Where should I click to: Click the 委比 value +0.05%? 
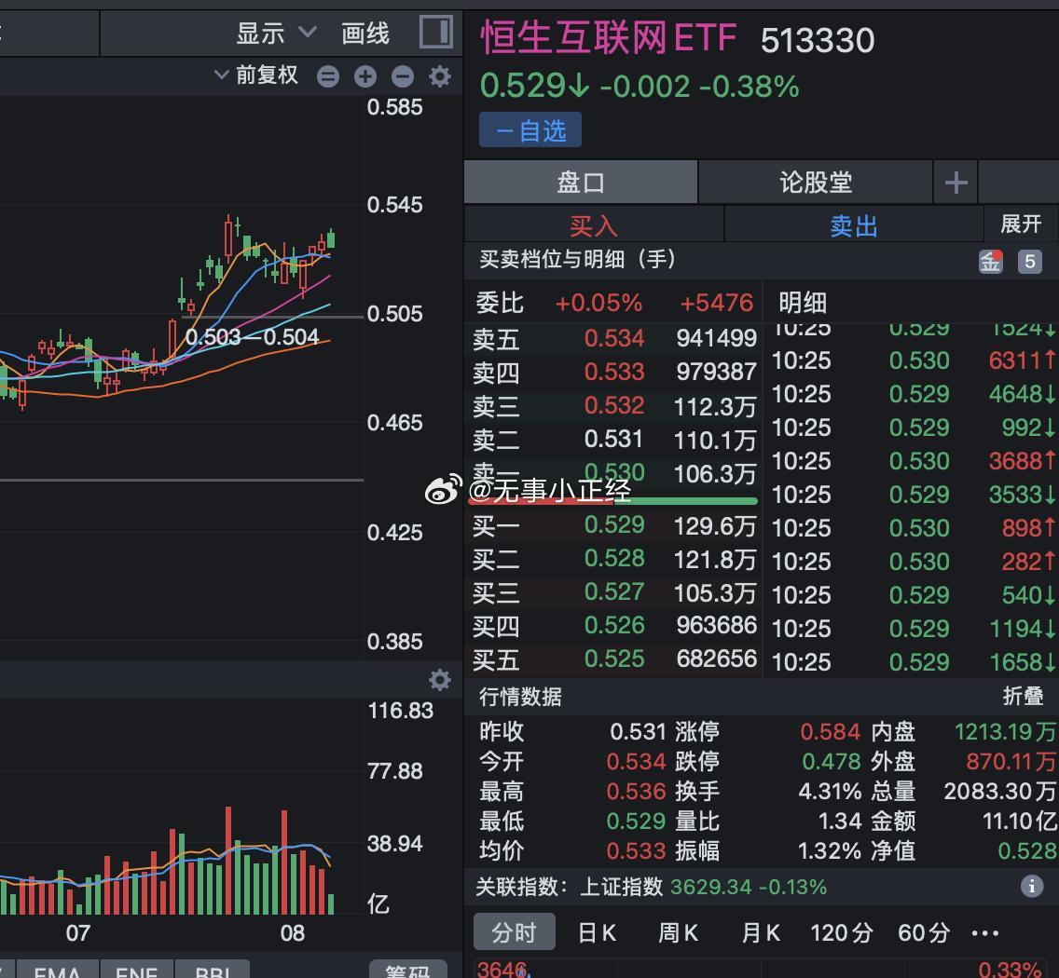[x=598, y=303]
